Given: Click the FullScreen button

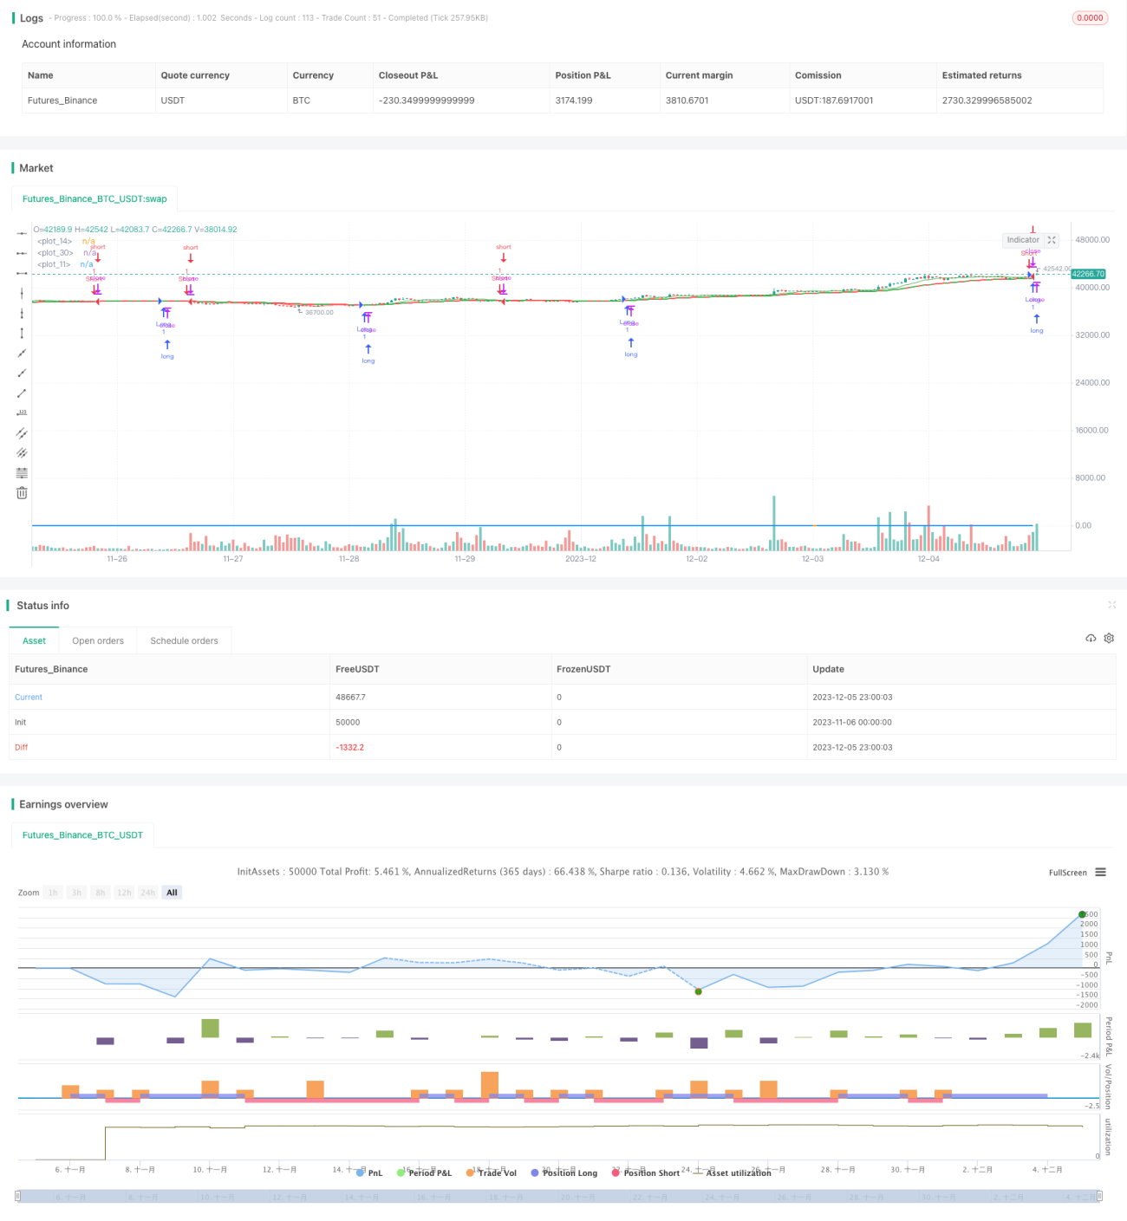Looking at the screenshot, I should coord(1067,873).
